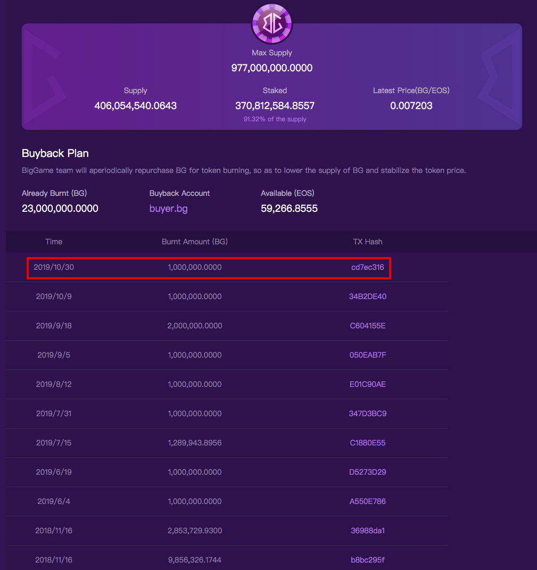The height and width of the screenshot is (570, 537).
Task: Open TX hash E01C90AE
Action: tap(368, 384)
